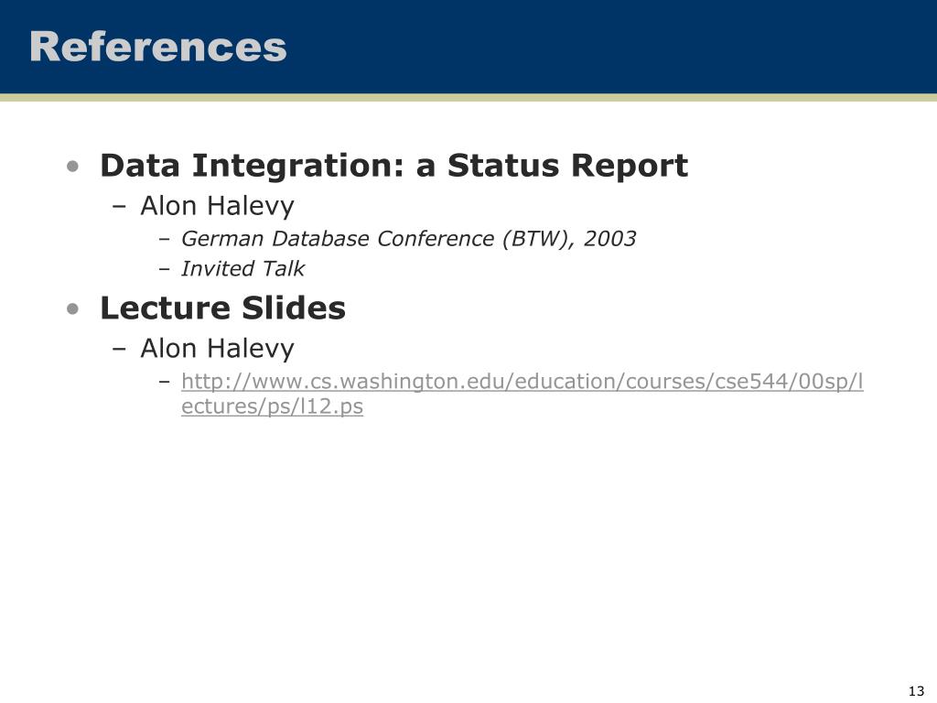Select the References slide title
This screenshot has height=703, width=937.
point(158,47)
